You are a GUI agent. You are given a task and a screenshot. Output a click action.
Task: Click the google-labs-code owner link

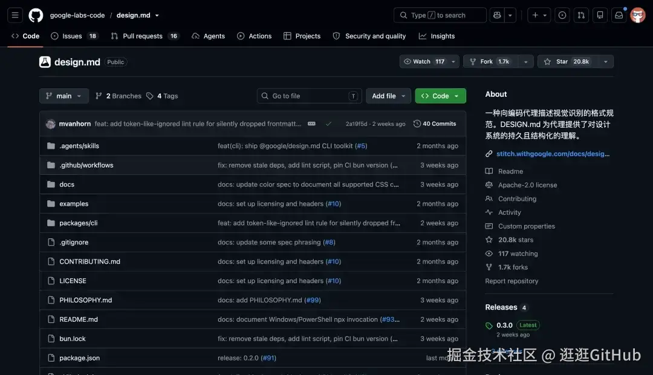click(x=77, y=15)
